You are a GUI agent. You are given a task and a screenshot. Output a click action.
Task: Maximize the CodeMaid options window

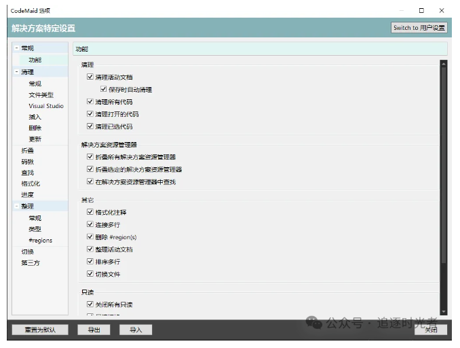[421, 11]
